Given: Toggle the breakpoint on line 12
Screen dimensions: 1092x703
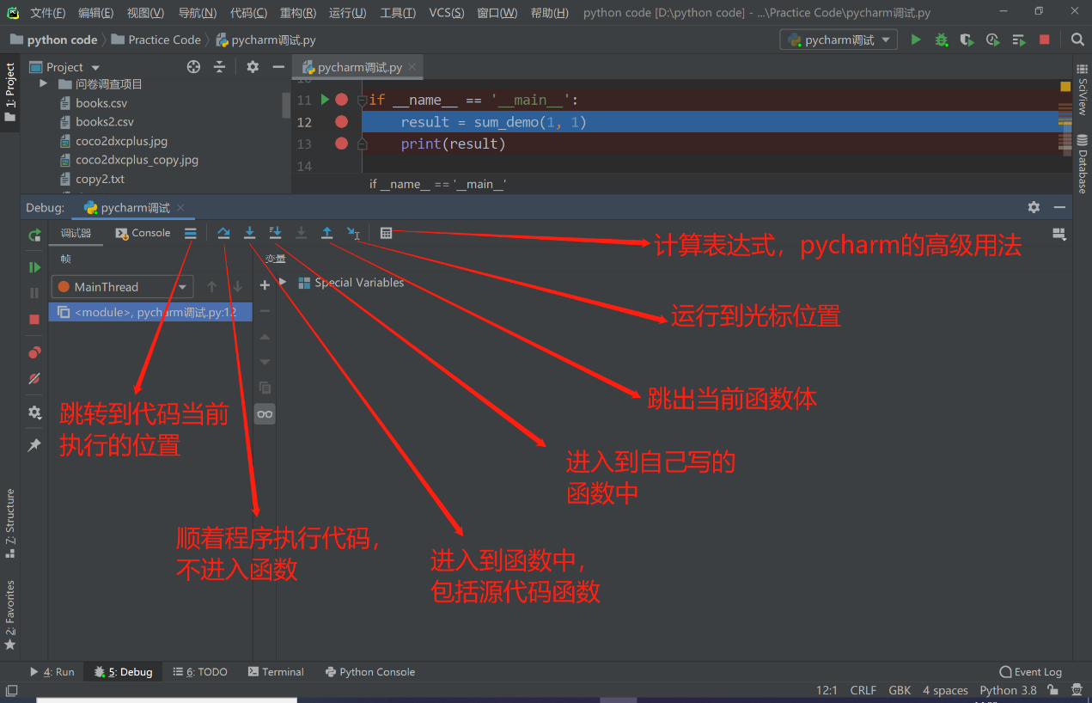Looking at the screenshot, I should (x=341, y=122).
